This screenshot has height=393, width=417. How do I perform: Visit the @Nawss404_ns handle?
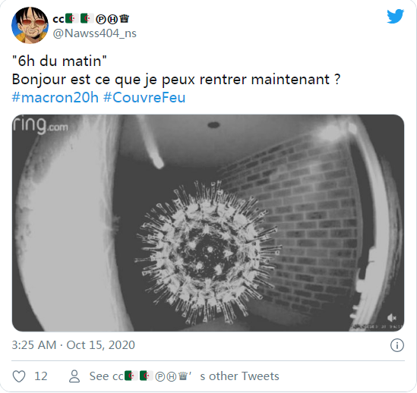click(95, 33)
